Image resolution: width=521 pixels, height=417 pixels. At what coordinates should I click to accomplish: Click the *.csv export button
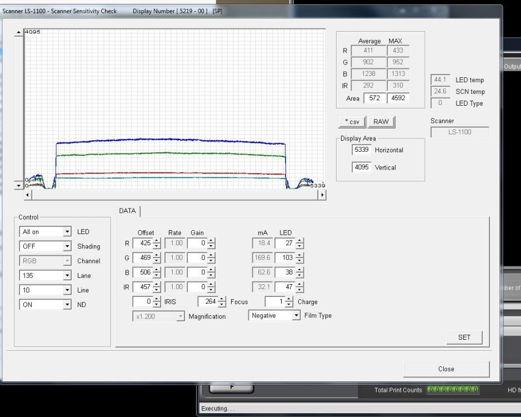coord(352,122)
